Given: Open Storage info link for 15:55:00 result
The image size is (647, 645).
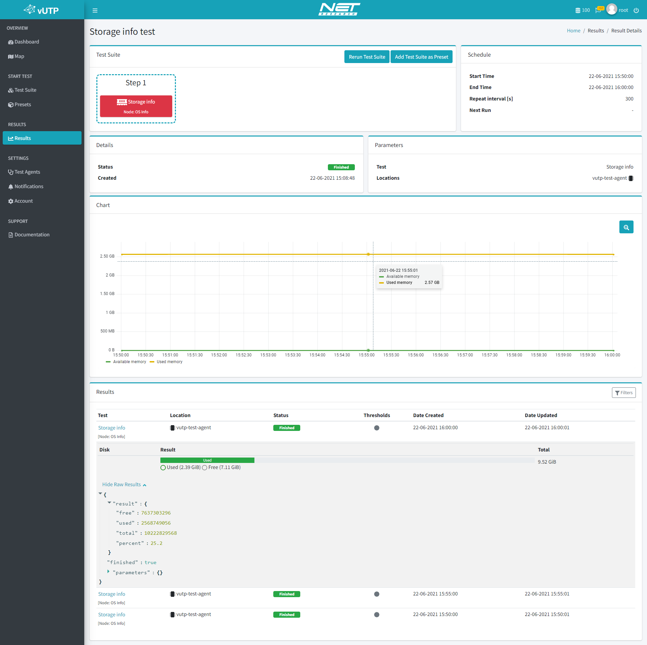Looking at the screenshot, I should coord(112,594).
